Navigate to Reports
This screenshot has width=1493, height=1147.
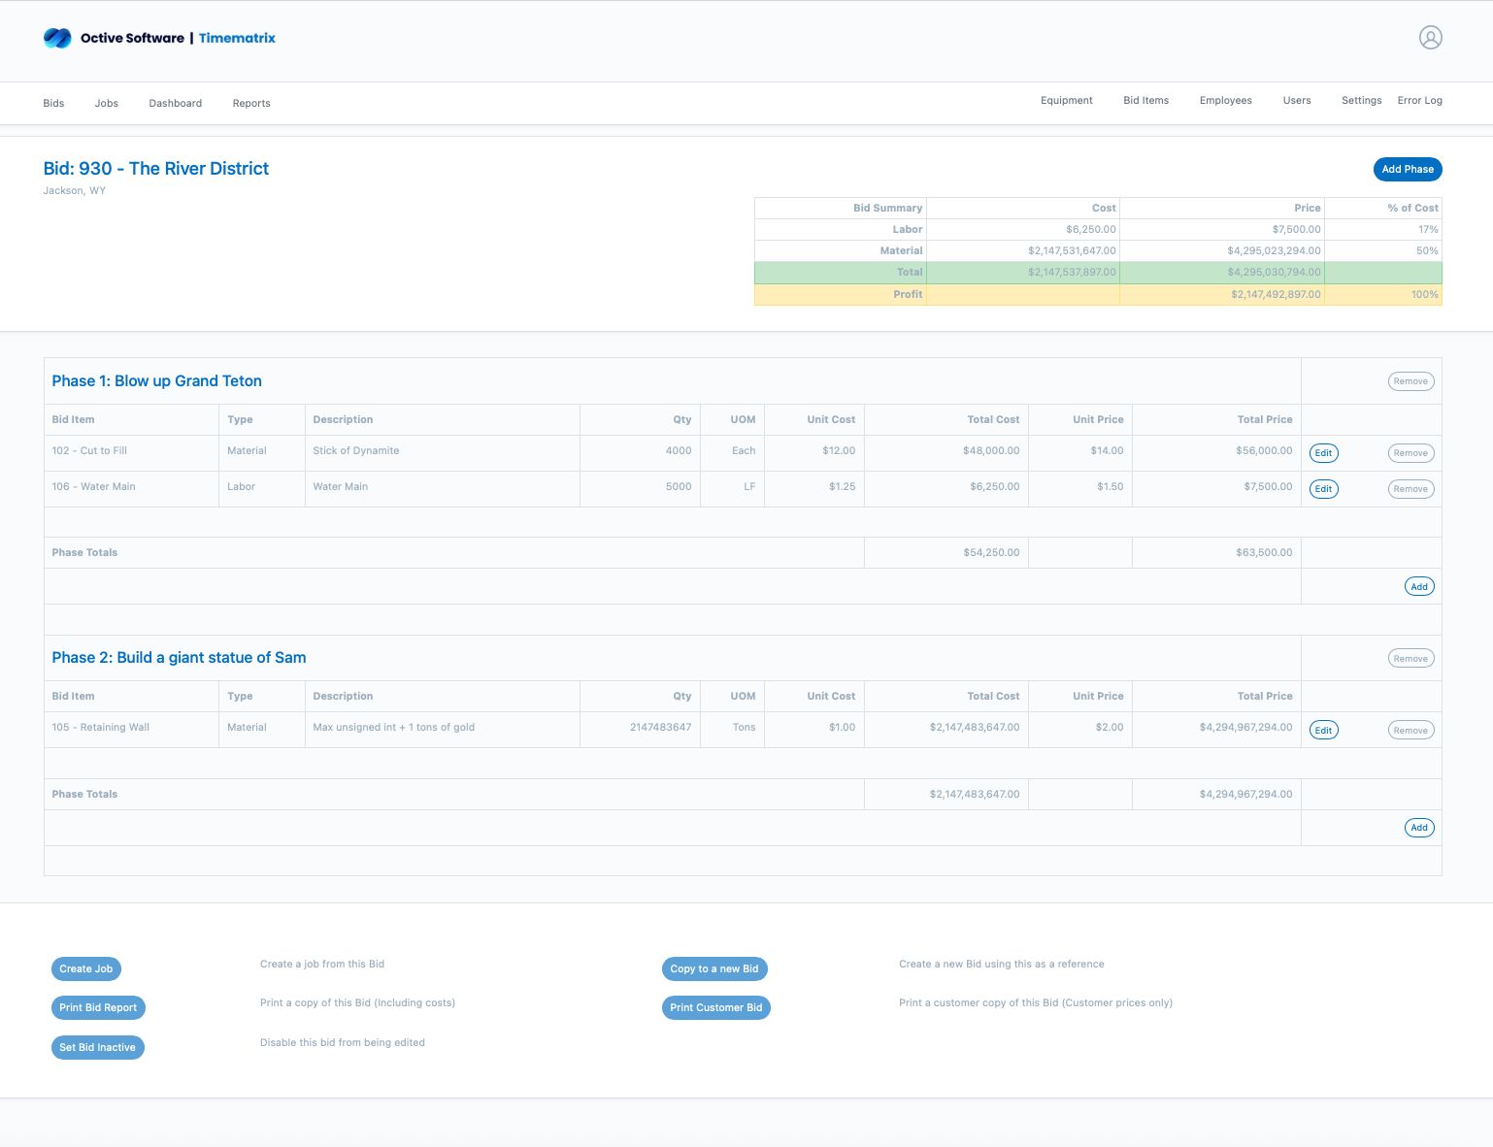point(251,103)
